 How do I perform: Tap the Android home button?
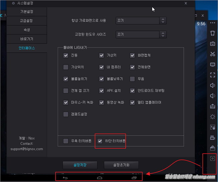point(100,178)
